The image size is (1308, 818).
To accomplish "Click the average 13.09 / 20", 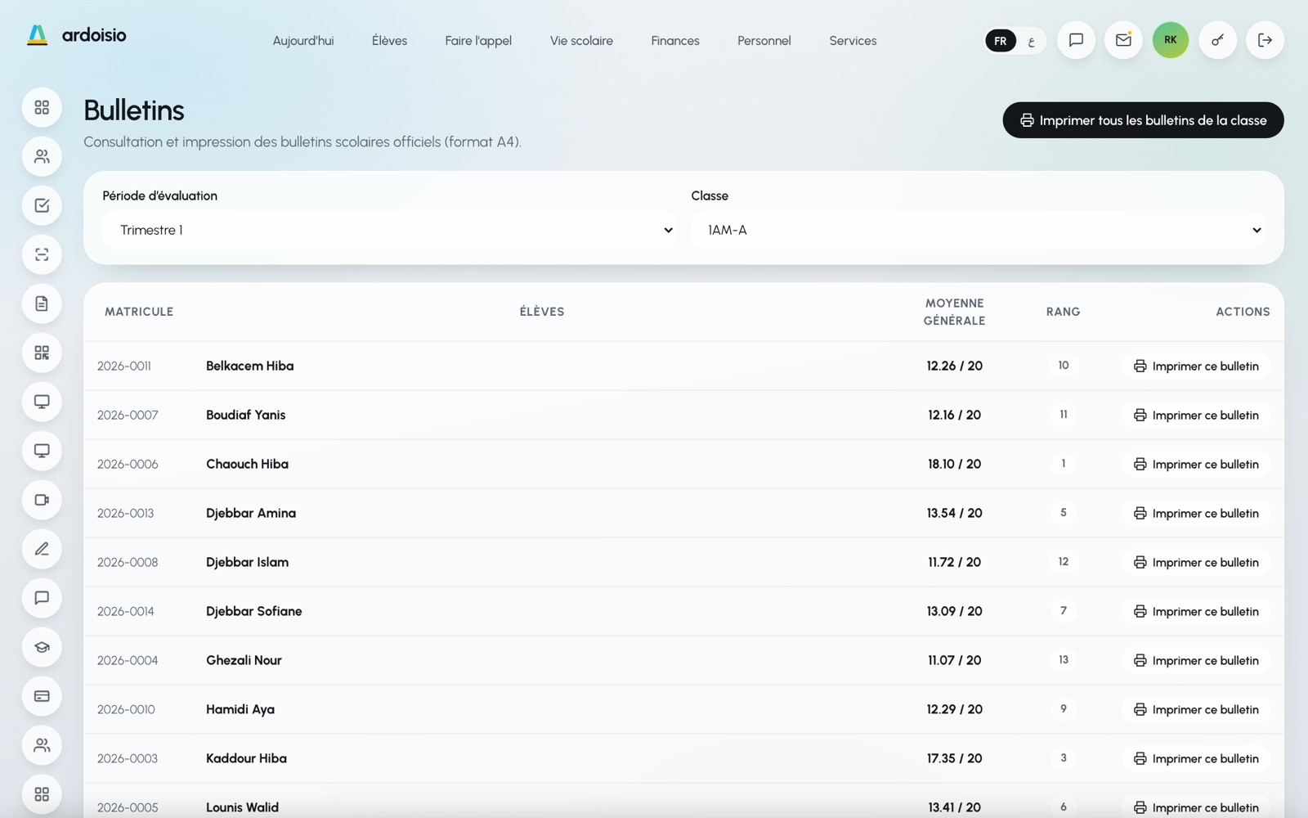I will [955, 611].
